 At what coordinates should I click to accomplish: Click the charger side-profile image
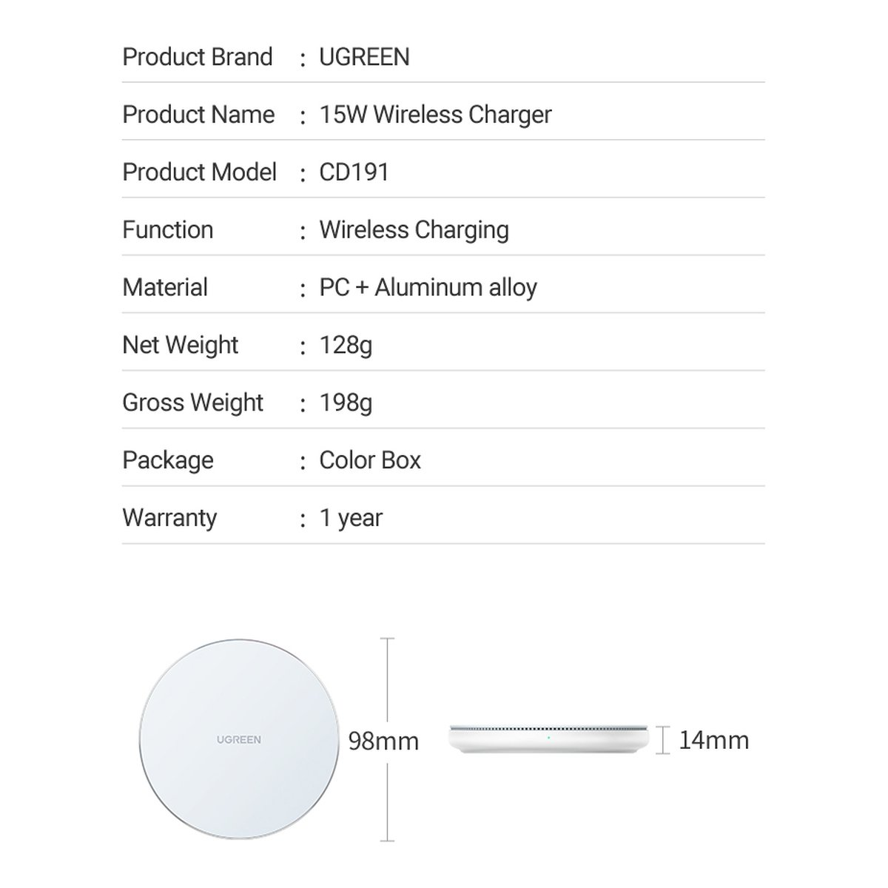click(x=551, y=740)
